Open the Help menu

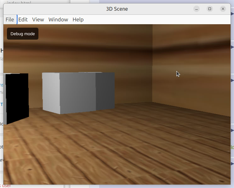tap(78, 19)
